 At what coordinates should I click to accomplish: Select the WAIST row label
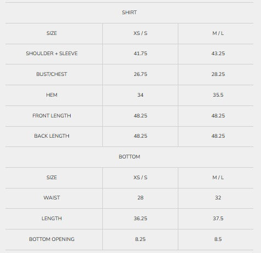click(51, 198)
